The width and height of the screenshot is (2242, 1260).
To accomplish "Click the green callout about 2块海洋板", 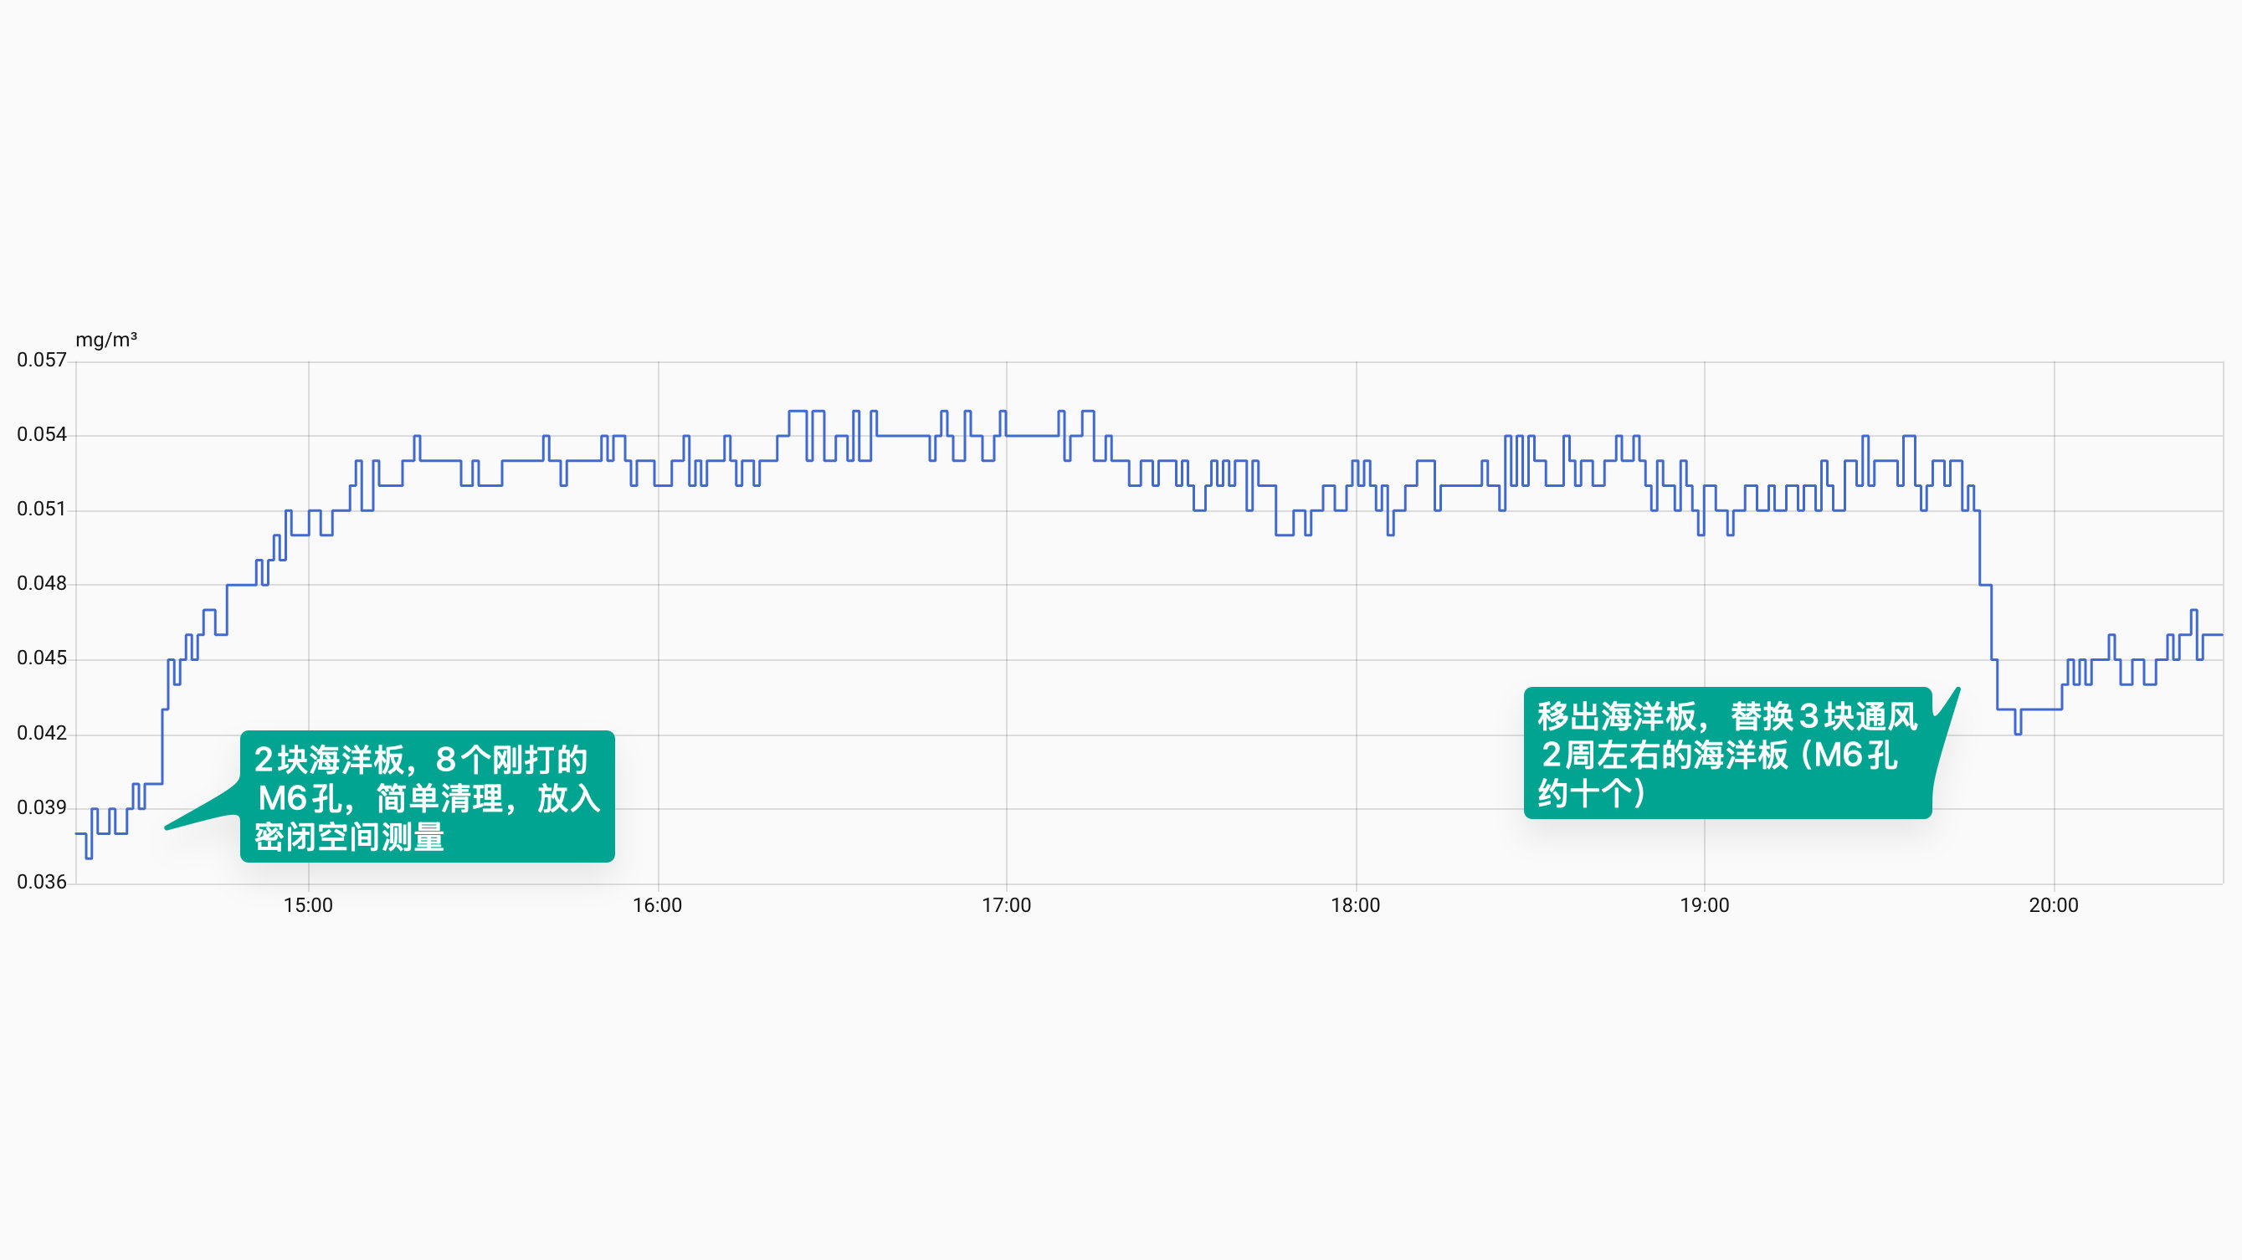I will (x=427, y=796).
